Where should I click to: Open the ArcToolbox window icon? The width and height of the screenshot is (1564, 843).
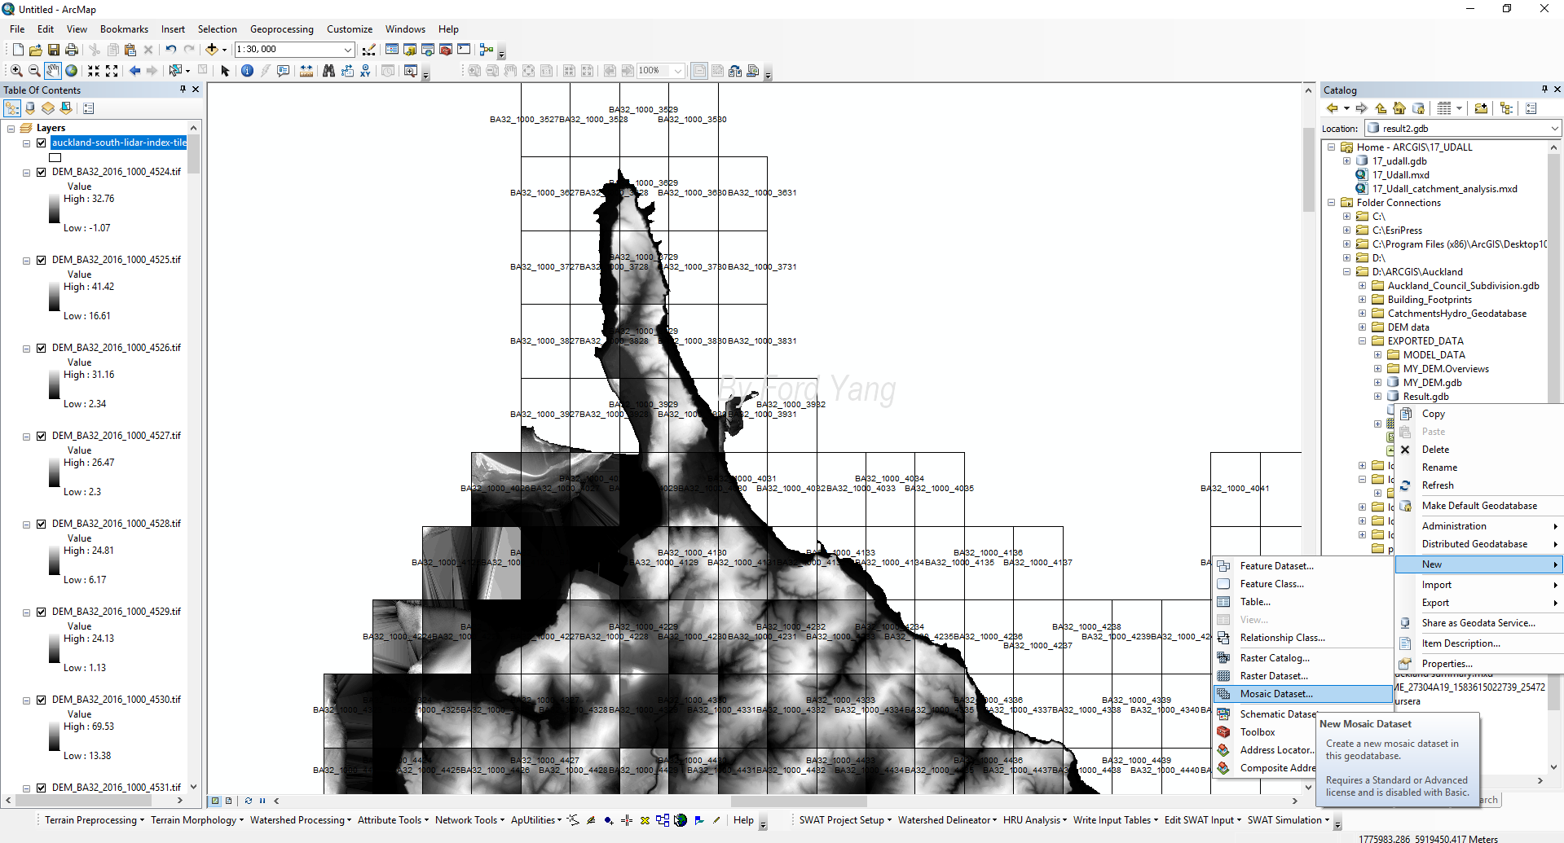(446, 50)
